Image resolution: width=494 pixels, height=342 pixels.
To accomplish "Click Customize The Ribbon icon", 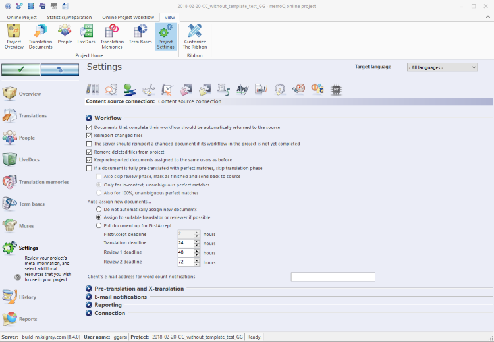I will click(194, 36).
